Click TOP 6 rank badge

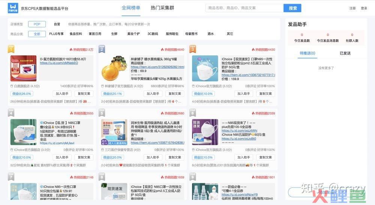pyautogui.click(x=193, y=112)
